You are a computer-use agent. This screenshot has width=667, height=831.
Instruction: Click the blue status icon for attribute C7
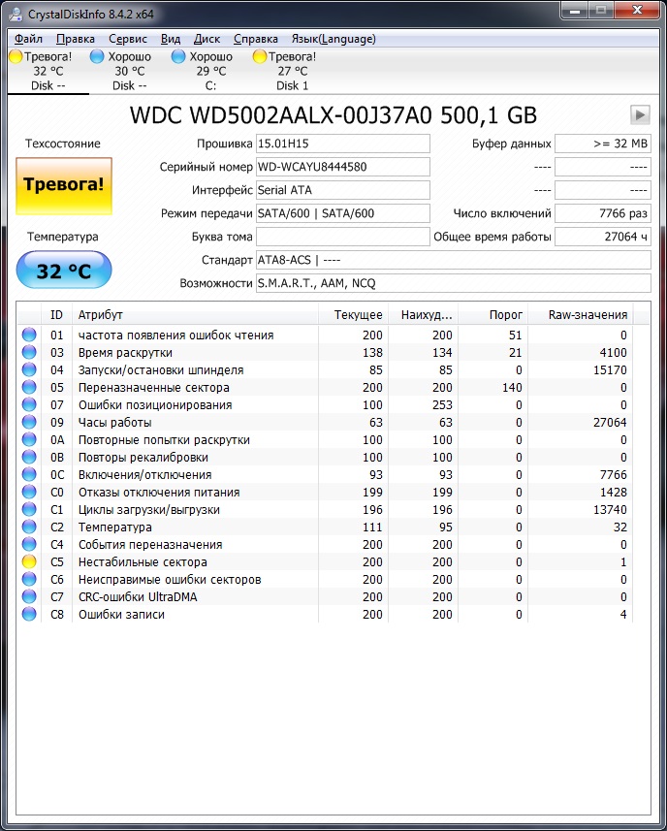(x=29, y=596)
